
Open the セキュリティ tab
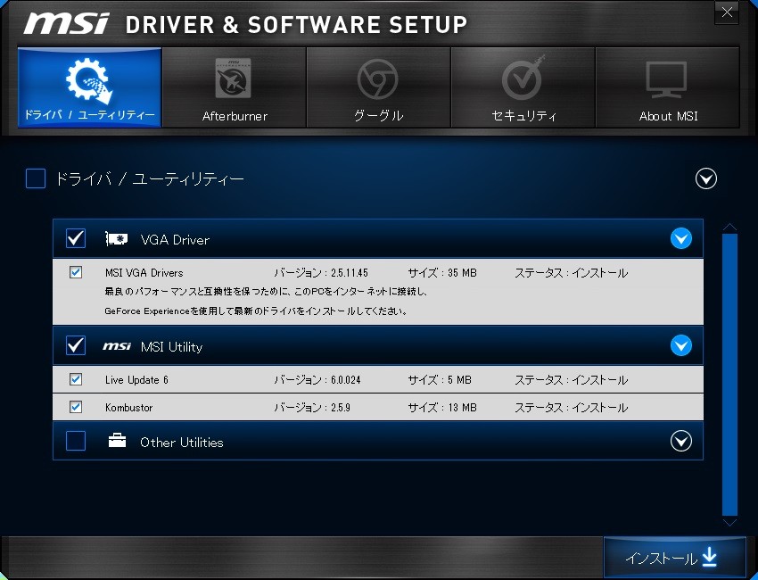(x=523, y=87)
